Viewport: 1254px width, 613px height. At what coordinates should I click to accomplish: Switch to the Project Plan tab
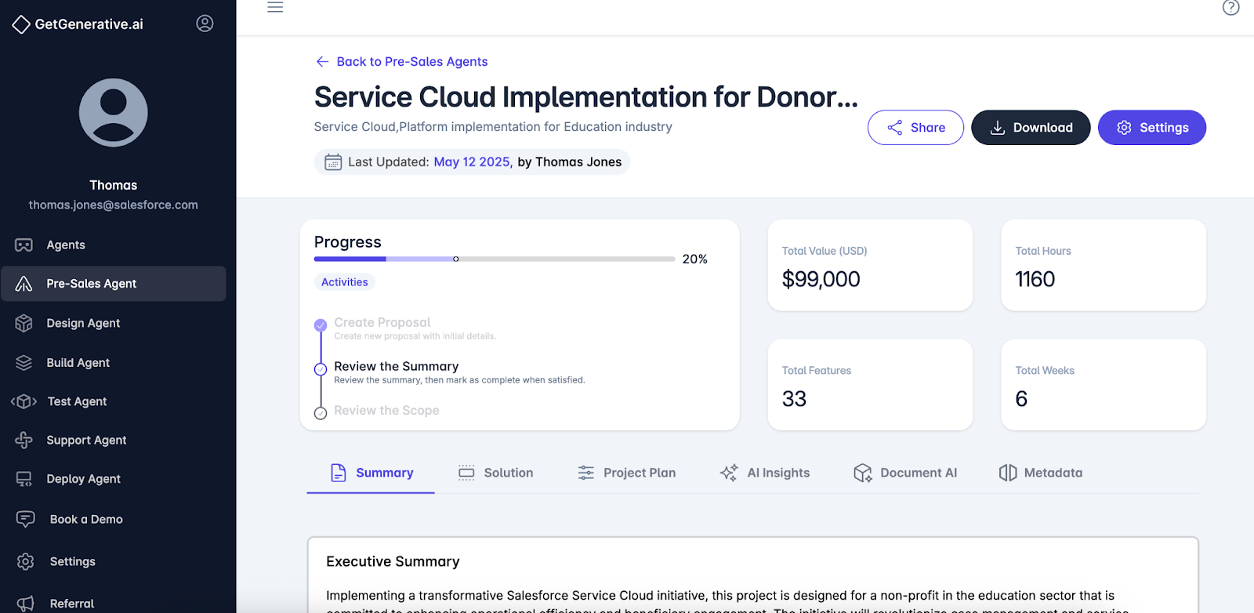tap(627, 473)
